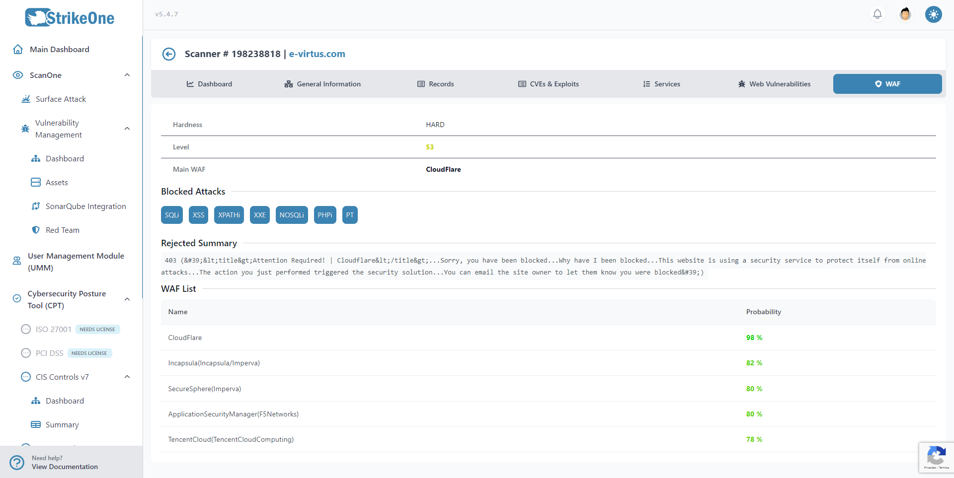Click the SonarQube Integration sync icon
The width and height of the screenshot is (954, 478).
(x=36, y=206)
